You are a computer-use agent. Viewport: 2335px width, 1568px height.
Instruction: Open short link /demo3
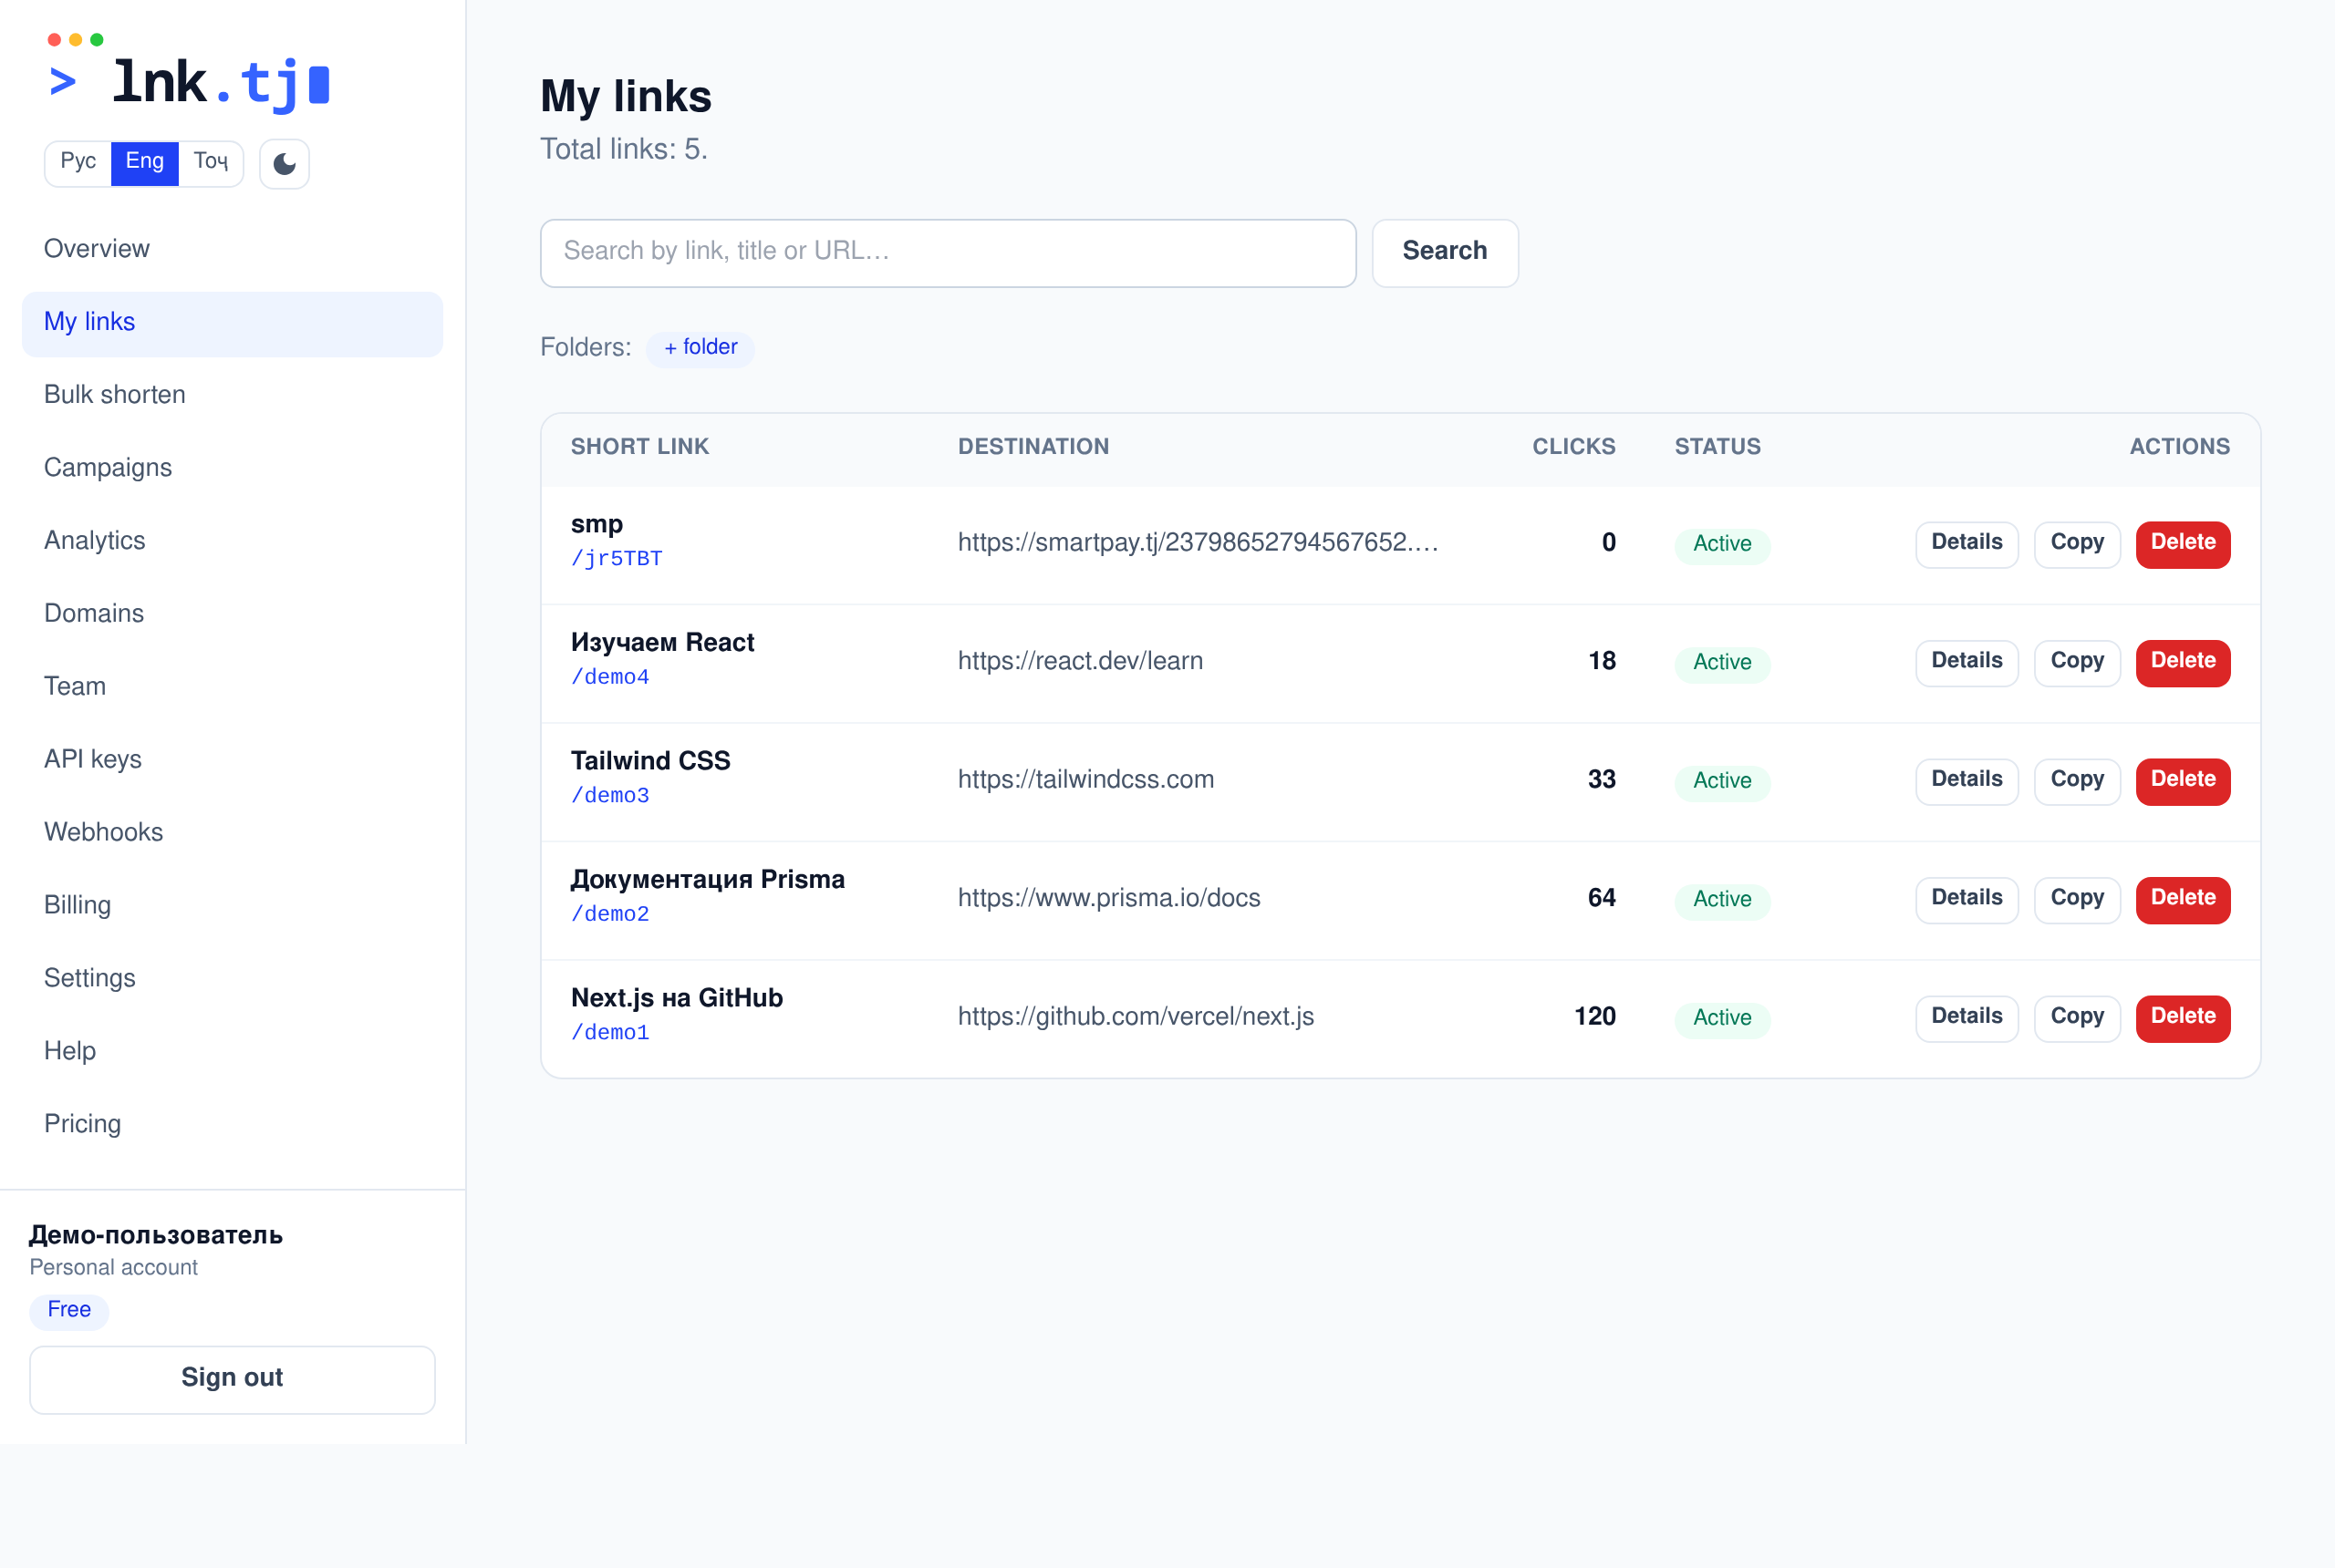click(x=610, y=795)
